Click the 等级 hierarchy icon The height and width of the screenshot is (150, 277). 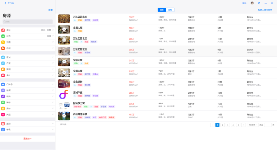[x=3, y=129]
